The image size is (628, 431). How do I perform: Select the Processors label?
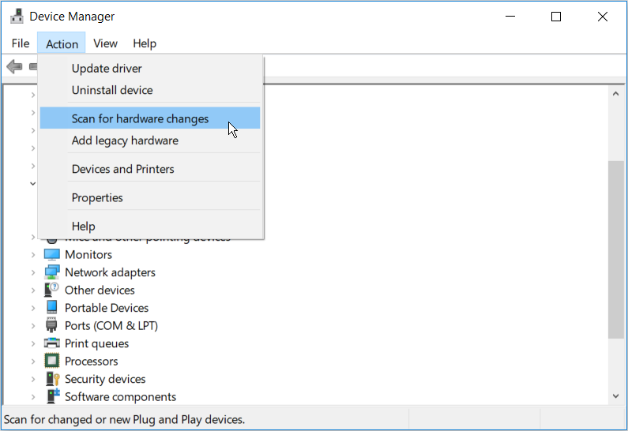[92, 361]
